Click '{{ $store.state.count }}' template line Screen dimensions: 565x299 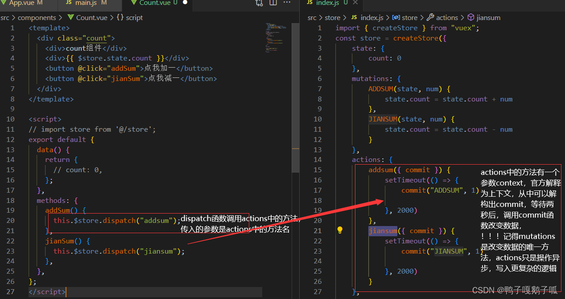click(117, 58)
